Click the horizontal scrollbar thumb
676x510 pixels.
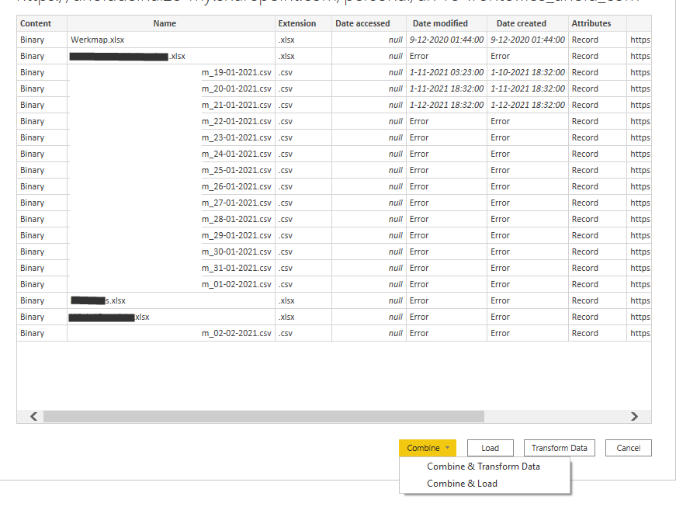point(263,416)
